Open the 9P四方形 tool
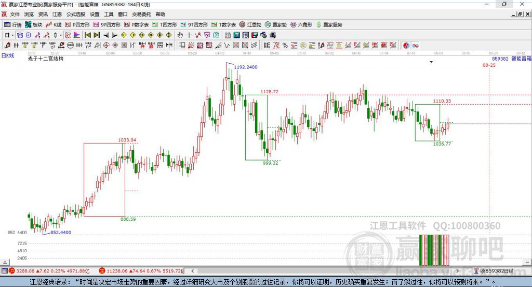 pos(107,25)
